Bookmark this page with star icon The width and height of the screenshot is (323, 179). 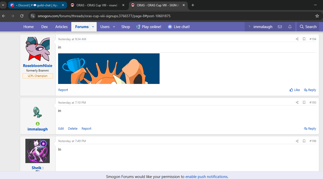317,16
